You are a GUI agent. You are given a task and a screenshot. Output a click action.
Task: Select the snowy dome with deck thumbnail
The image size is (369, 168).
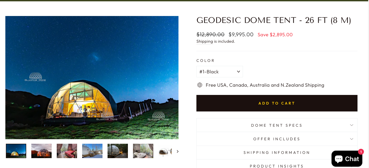tap(92, 151)
